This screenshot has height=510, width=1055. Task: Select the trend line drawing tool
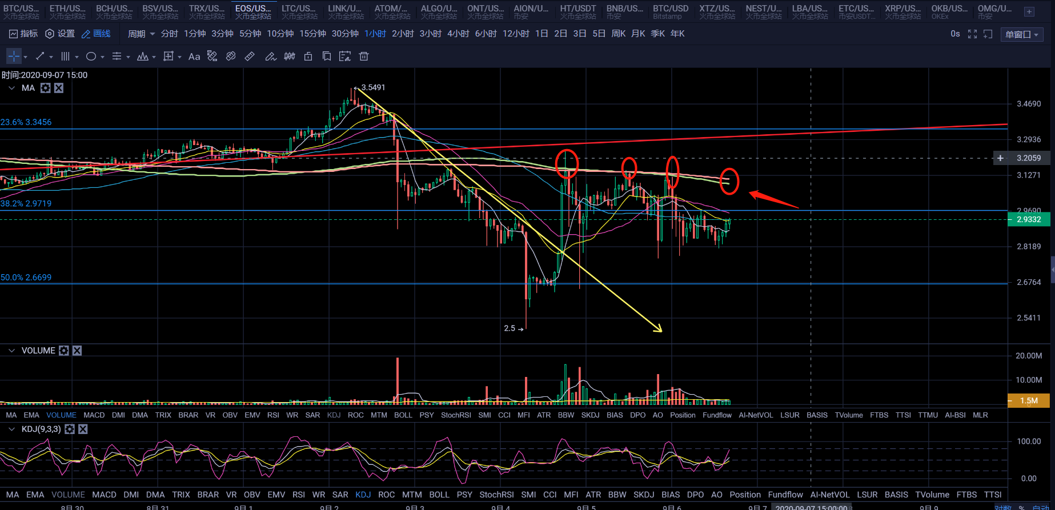click(40, 56)
